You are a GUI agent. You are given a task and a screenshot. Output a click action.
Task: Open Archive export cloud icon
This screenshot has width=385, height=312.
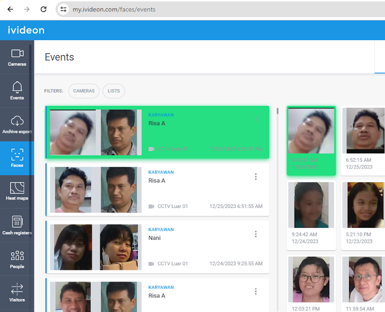point(17,124)
